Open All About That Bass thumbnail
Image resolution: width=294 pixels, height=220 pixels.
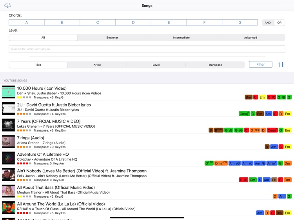pos(9,191)
